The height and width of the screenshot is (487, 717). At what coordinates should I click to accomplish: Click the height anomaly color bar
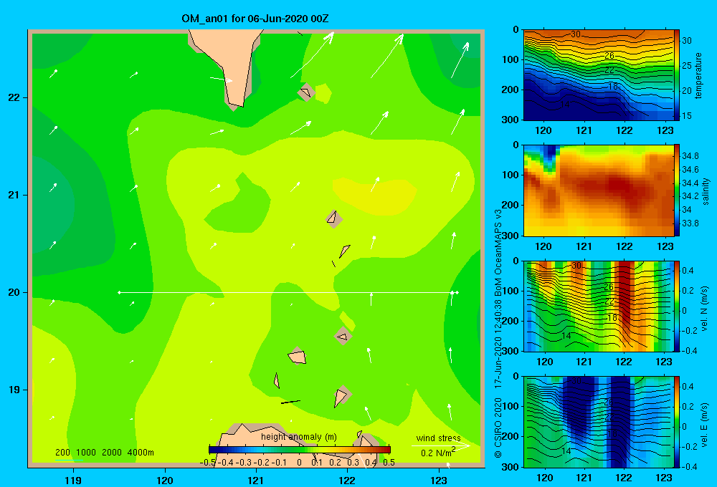pos(300,450)
